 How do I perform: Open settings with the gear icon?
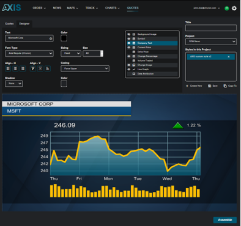pyautogui.click(x=234, y=8)
